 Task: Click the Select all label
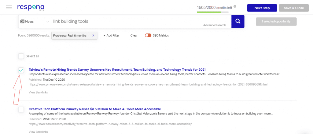pyautogui.click(x=32, y=56)
